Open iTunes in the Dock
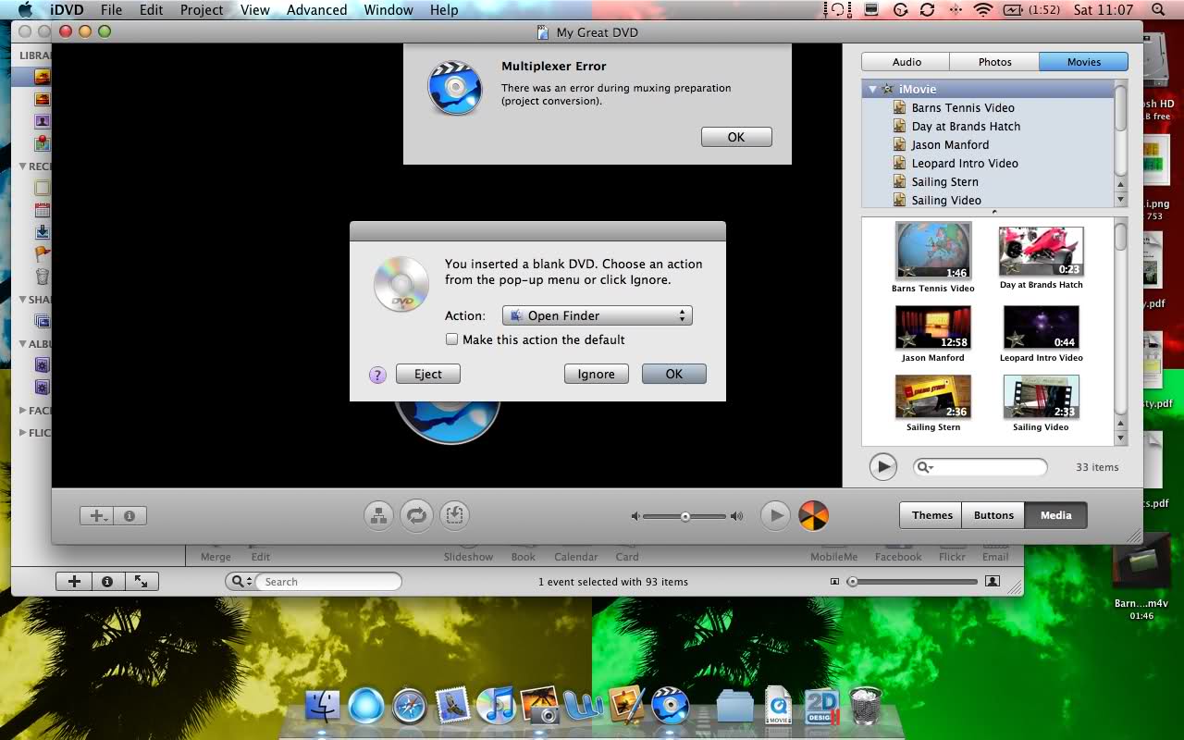 (496, 706)
